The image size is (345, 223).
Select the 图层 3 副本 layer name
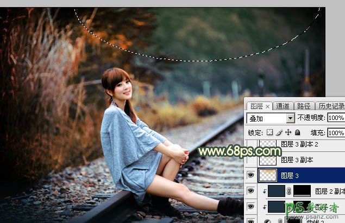296,160
